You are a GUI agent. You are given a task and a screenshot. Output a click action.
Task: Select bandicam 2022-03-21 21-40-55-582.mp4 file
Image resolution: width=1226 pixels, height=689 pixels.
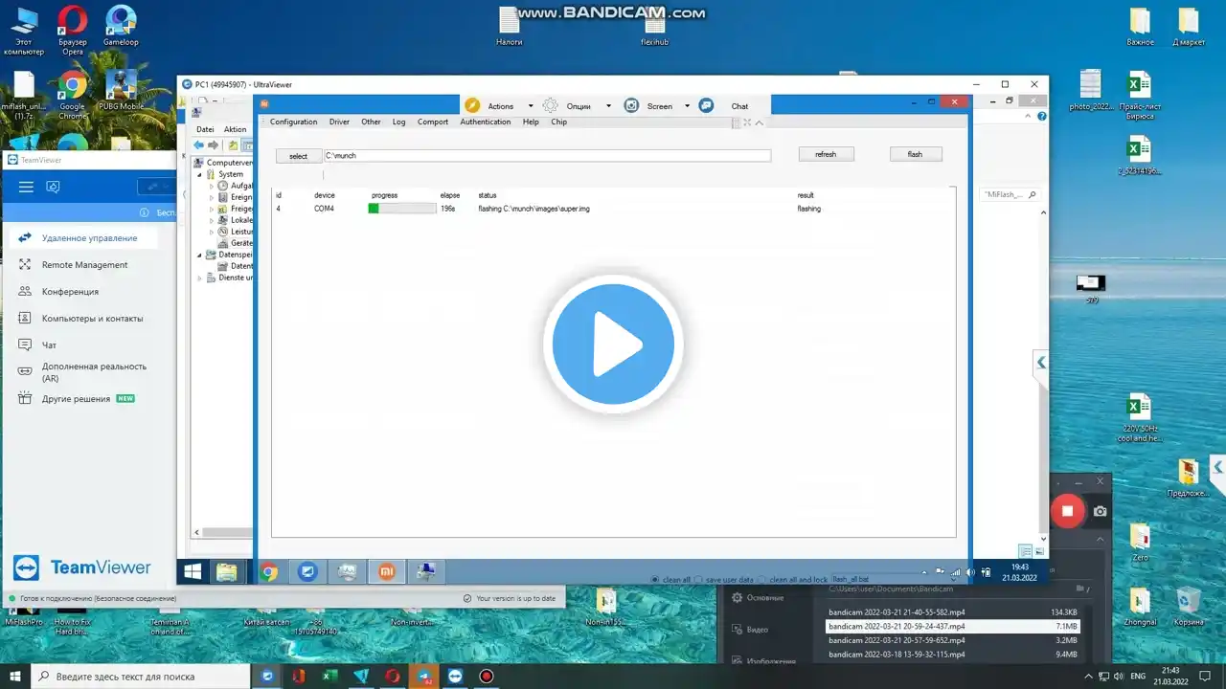(x=952, y=611)
